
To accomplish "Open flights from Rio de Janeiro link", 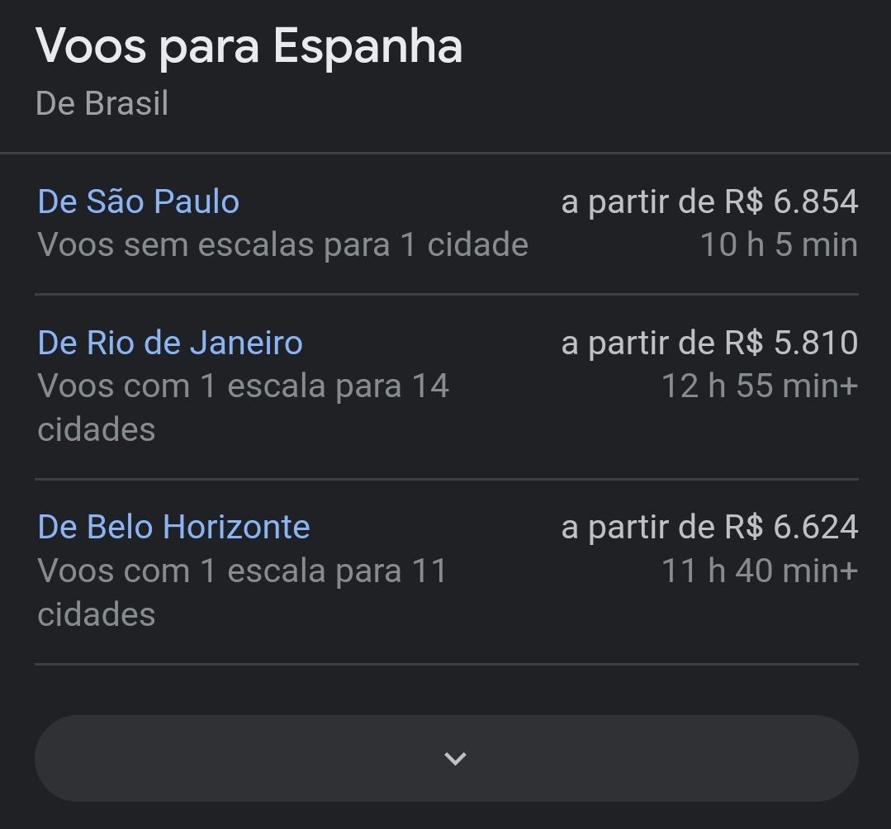I will click(170, 343).
